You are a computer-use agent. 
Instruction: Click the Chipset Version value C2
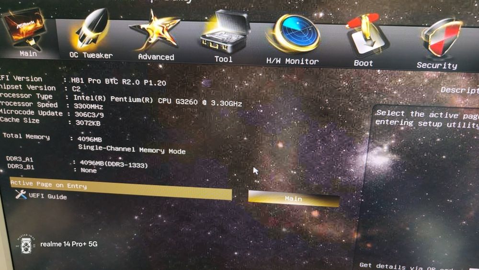[x=76, y=89]
